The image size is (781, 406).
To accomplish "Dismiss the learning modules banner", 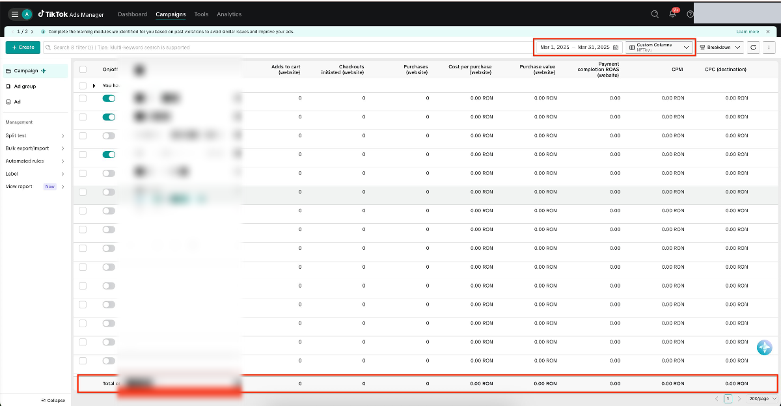I will click(768, 31).
